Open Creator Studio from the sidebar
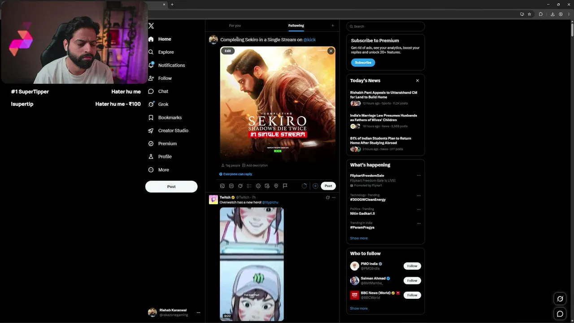This screenshot has height=323, width=574. 168,131
